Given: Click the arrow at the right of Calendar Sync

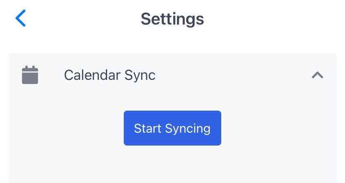Looking at the screenshot, I should tap(317, 75).
